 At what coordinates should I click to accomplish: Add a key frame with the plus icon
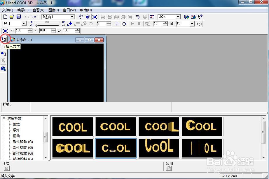(70, 24)
